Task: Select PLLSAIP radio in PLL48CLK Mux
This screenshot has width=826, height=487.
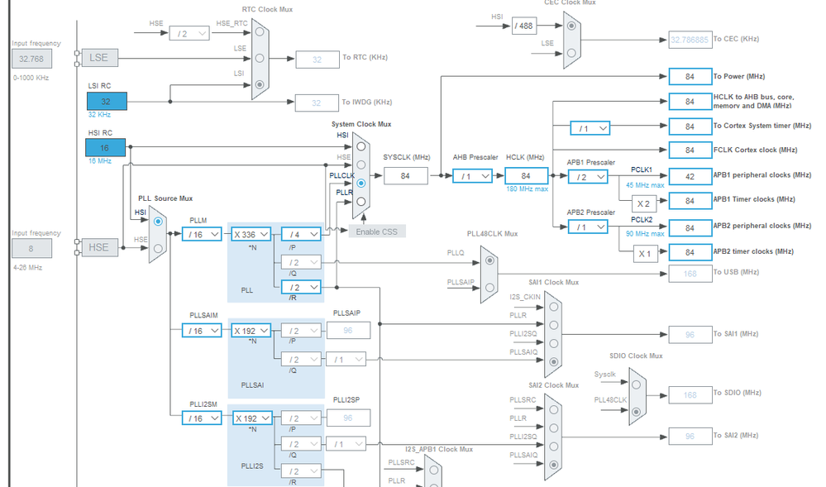Action: click(490, 287)
